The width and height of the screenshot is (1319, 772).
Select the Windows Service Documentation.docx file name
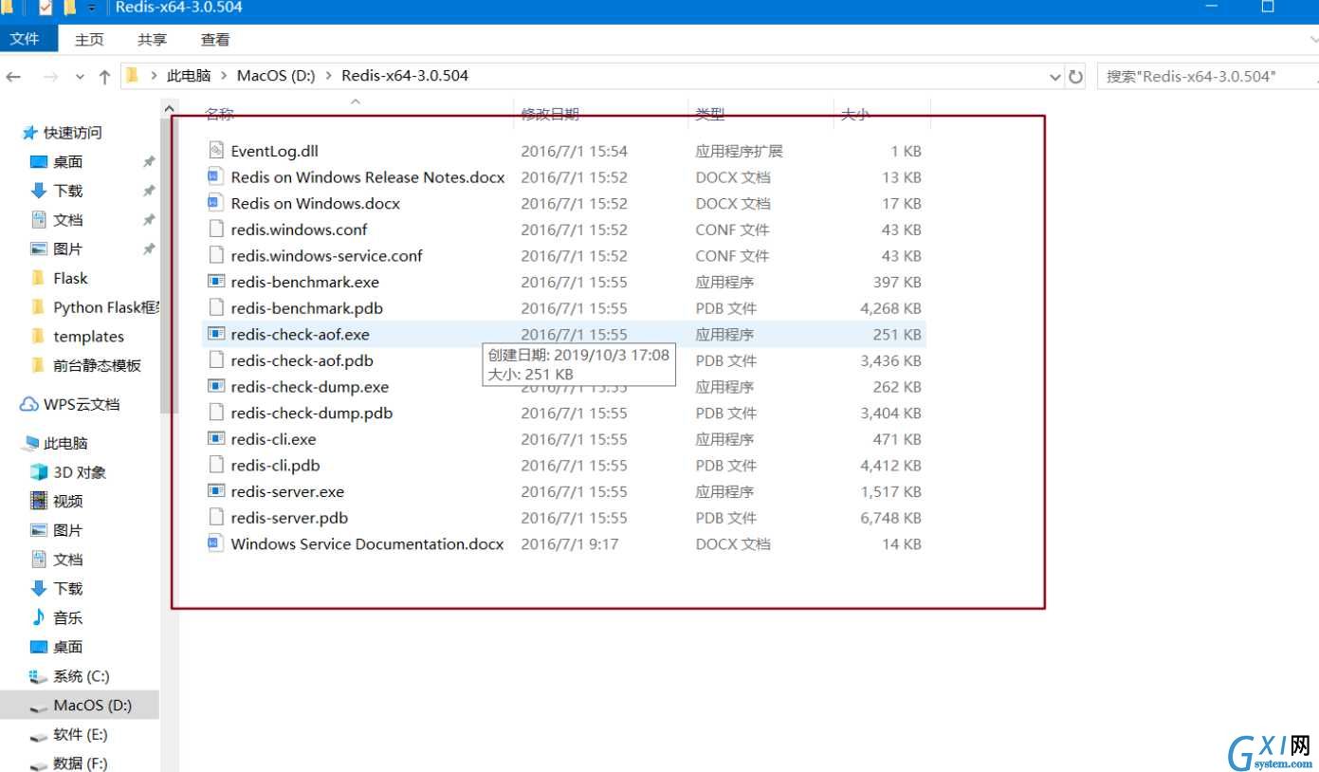pos(367,544)
